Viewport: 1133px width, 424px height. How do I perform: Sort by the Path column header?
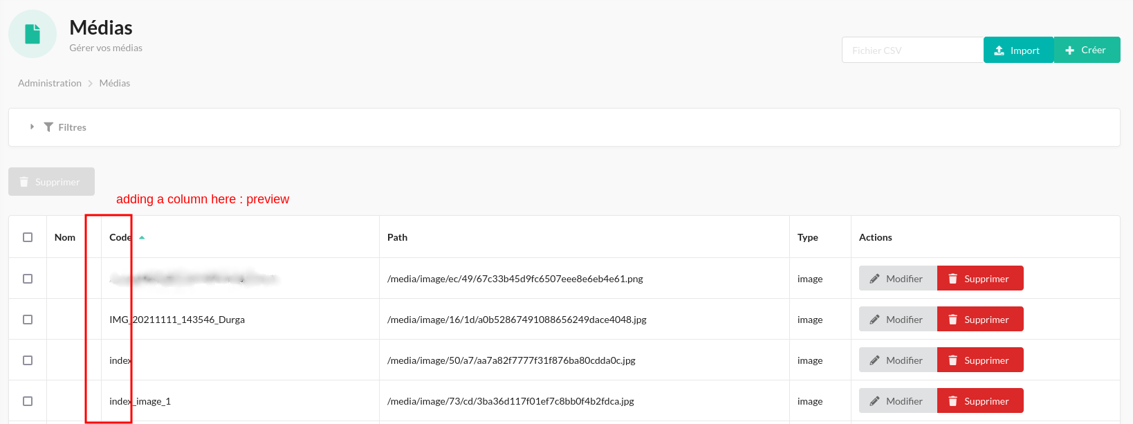(397, 237)
